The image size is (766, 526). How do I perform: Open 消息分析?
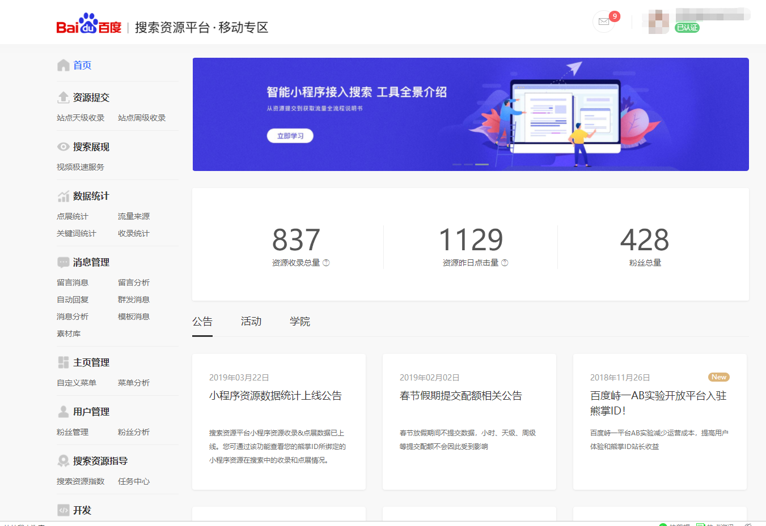[73, 317]
